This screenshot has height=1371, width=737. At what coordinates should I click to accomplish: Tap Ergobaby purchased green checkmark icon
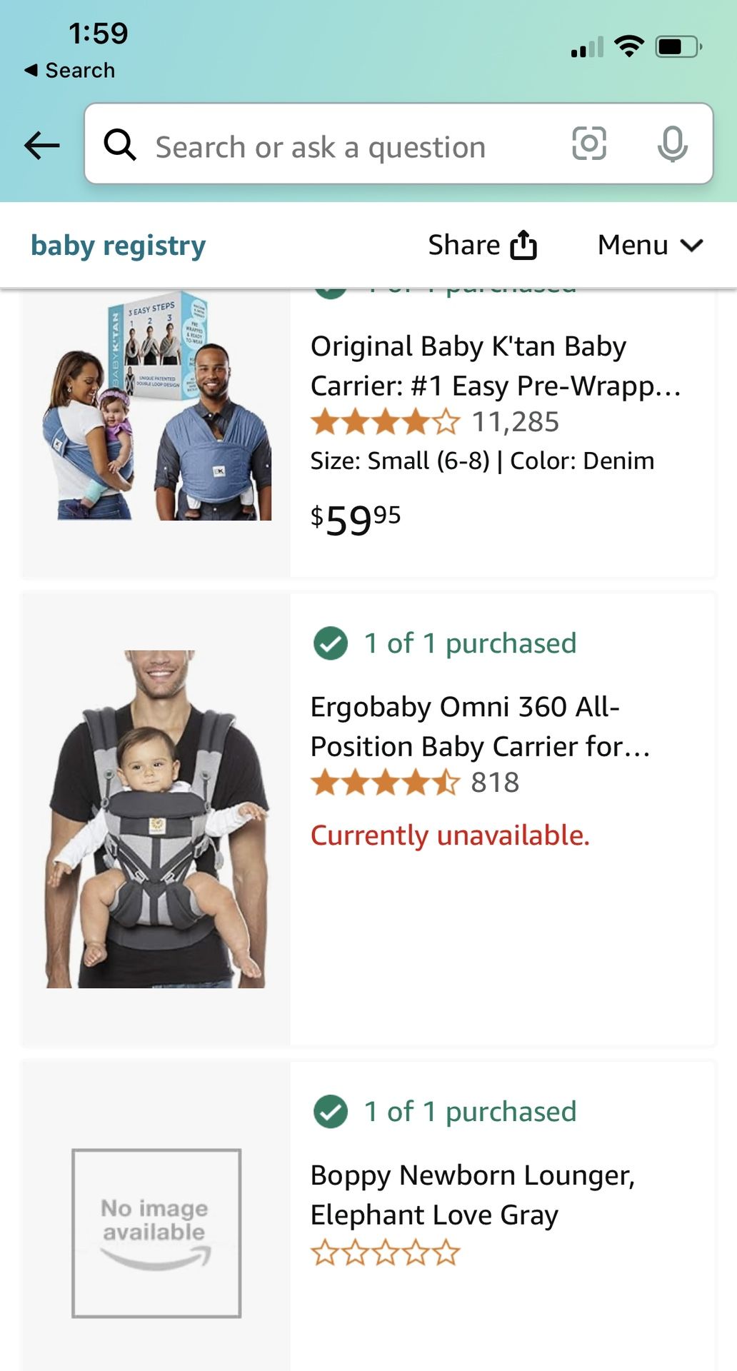(x=331, y=643)
